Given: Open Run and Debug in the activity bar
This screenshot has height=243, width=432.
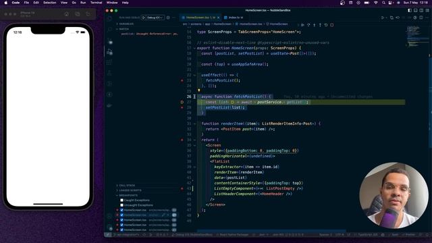Looking at the screenshot, I should click(x=109, y=52).
